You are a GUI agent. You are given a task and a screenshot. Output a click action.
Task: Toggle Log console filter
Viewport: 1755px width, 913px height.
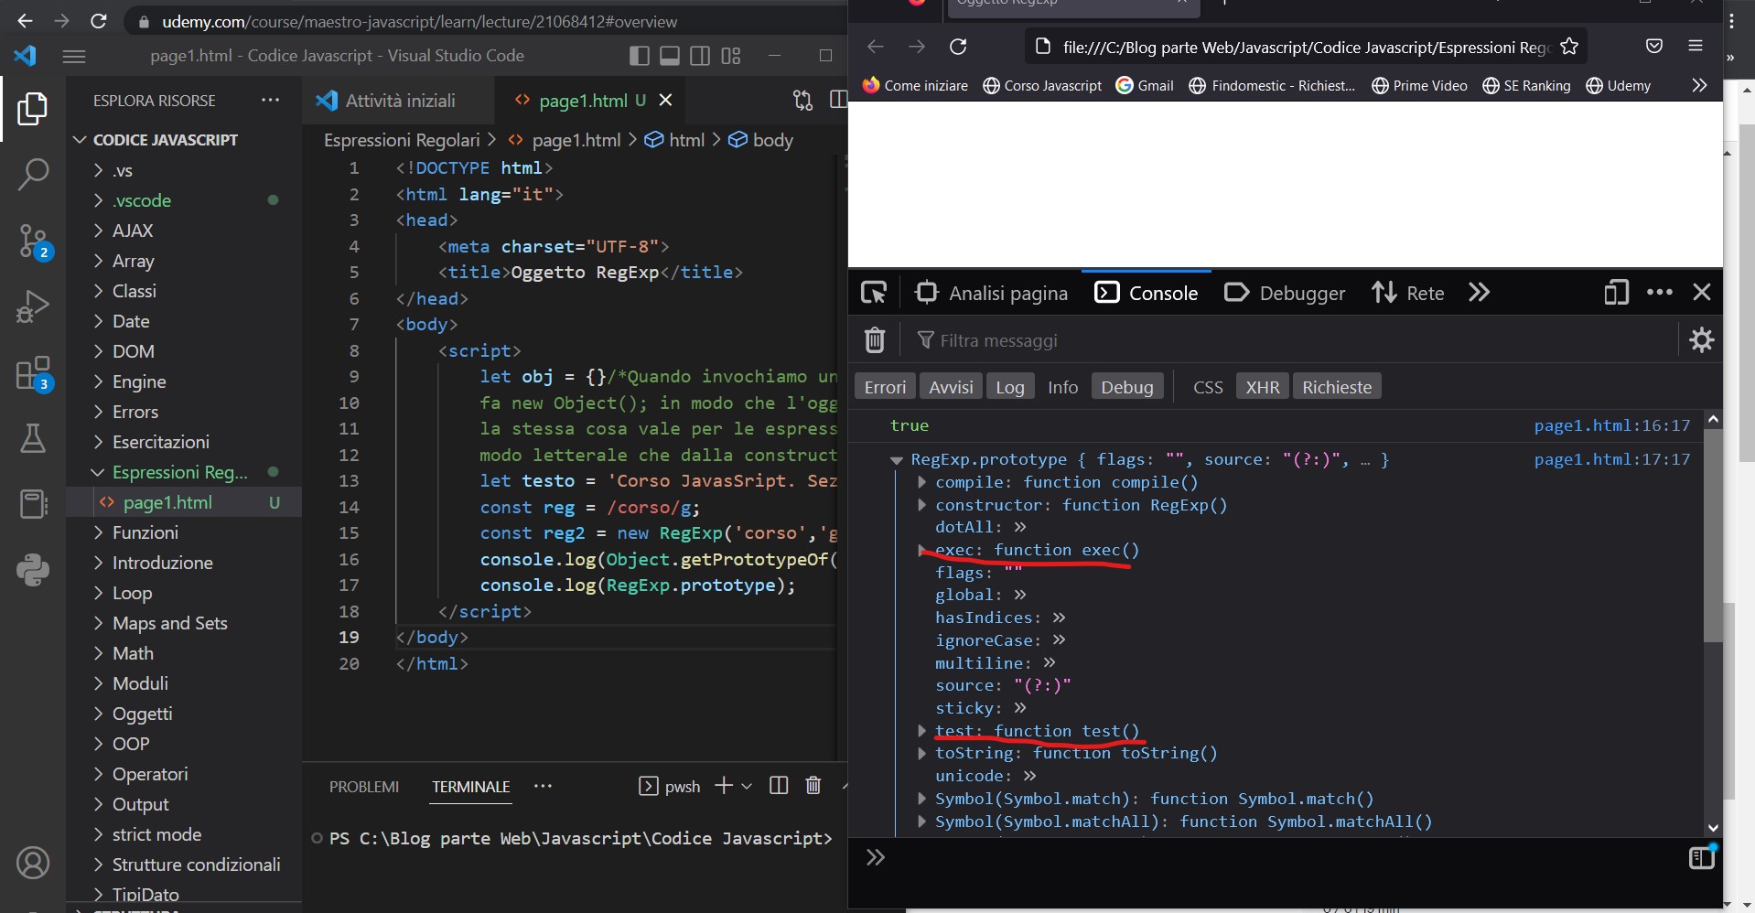(x=1010, y=387)
